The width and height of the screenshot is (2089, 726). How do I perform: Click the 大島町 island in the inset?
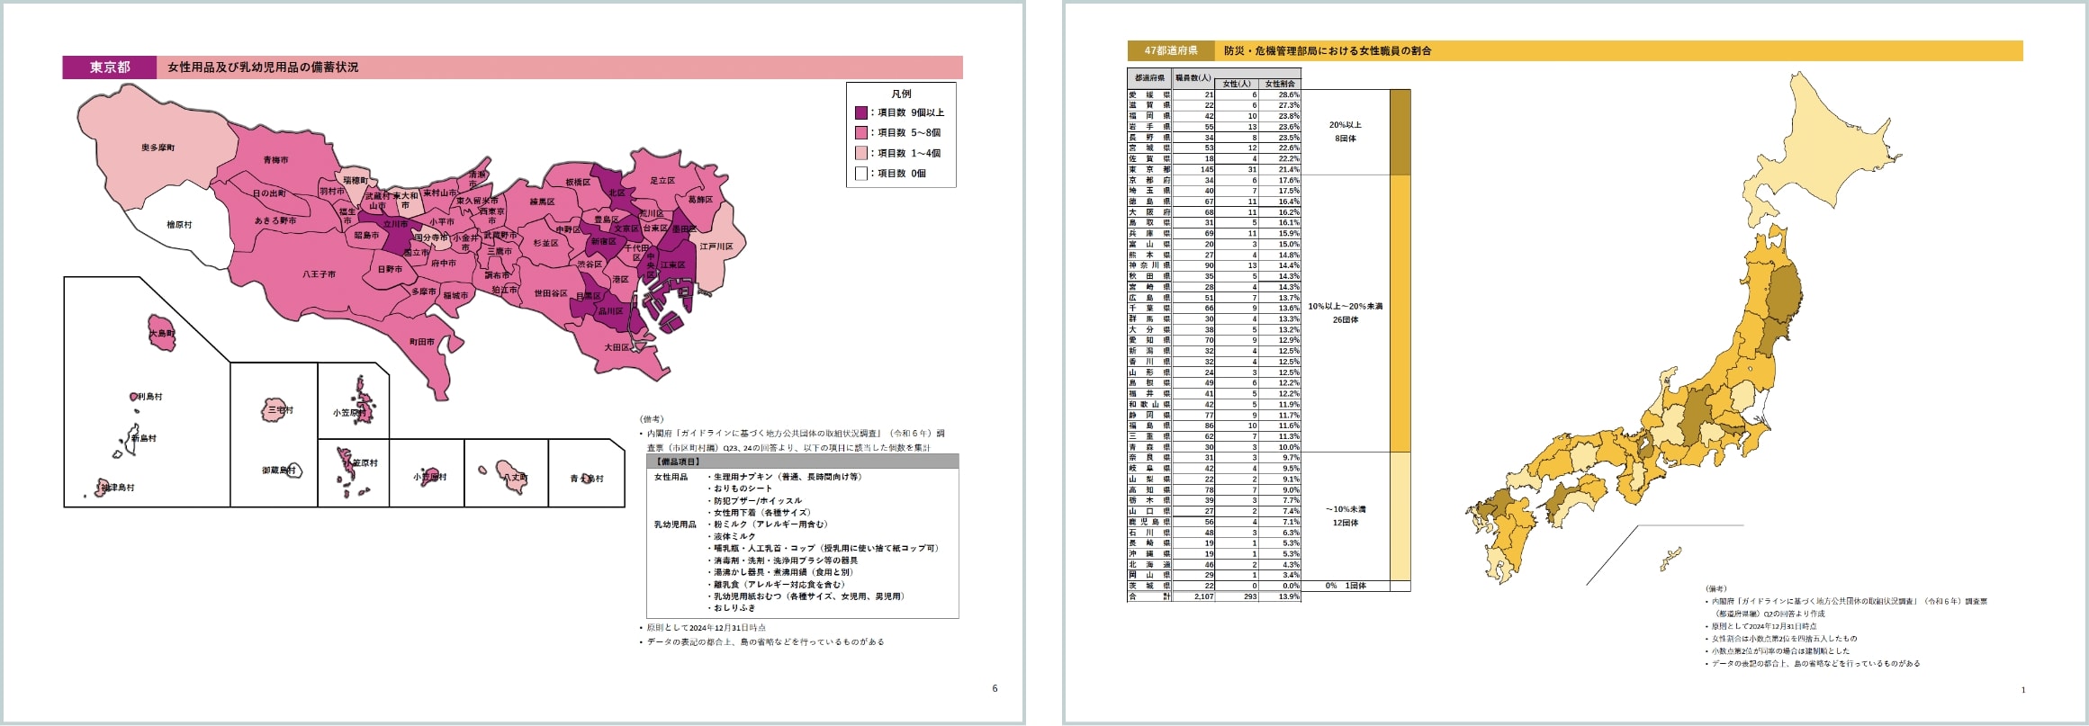[162, 334]
